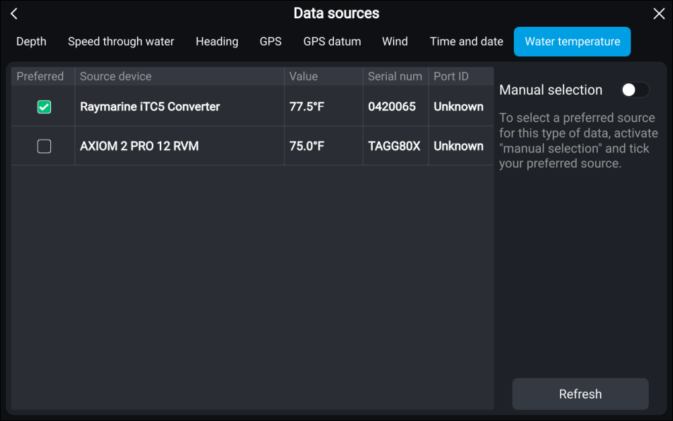Image resolution: width=673 pixels, height=421 pixels.
Task: Click the Value column header
Action: click(304, 77)
